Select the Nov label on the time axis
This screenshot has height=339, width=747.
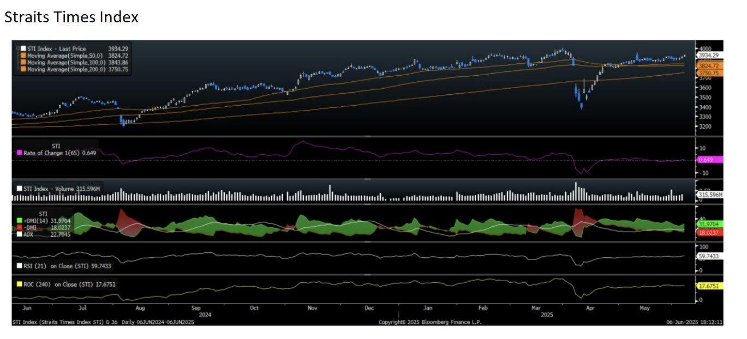coord(312,308)
